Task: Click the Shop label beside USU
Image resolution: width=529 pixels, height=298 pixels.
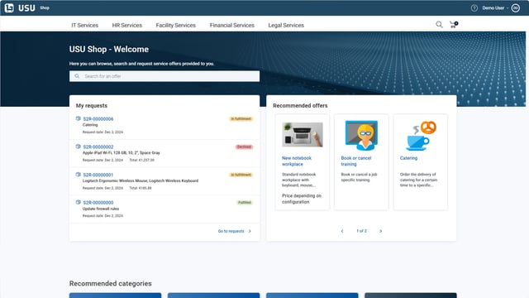Action: (45, 7)
